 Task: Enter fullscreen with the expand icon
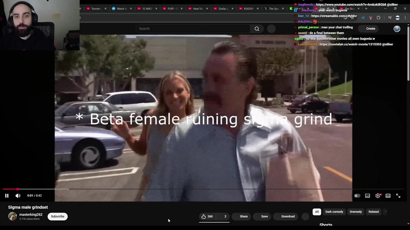[x=398, y=196]
